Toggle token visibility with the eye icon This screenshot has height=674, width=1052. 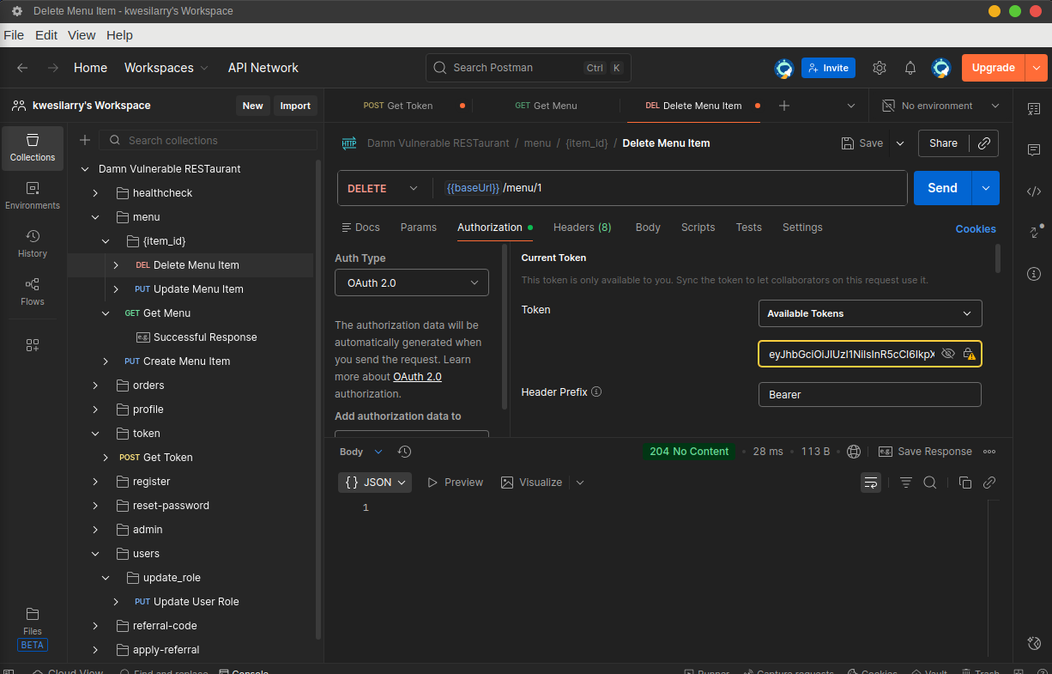(948, 354)
